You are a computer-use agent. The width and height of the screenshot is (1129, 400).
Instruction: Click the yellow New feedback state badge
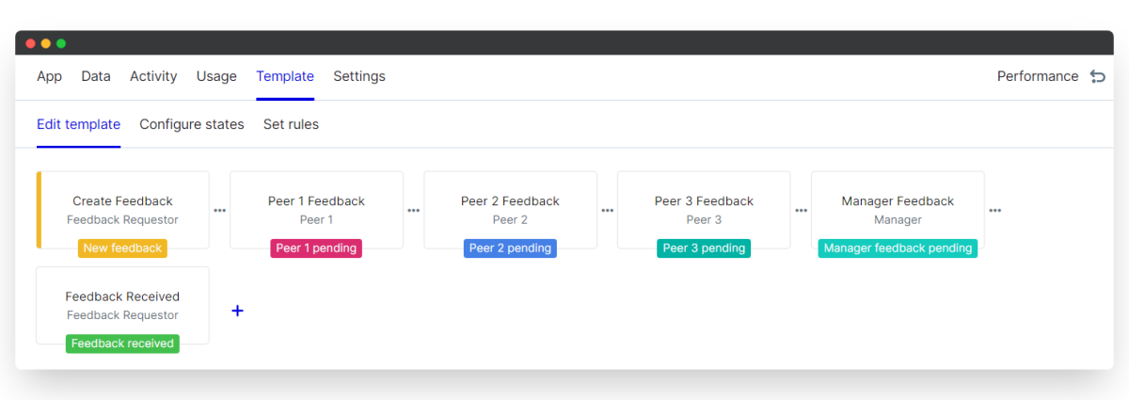coord(122,248)
